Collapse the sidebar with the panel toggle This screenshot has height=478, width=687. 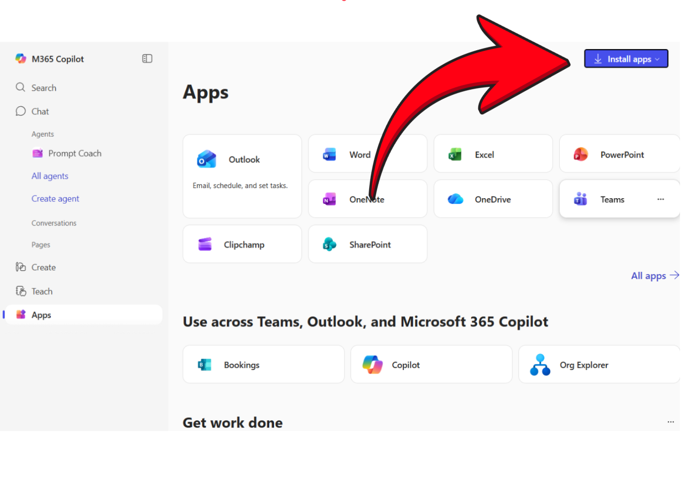[147, 59]
